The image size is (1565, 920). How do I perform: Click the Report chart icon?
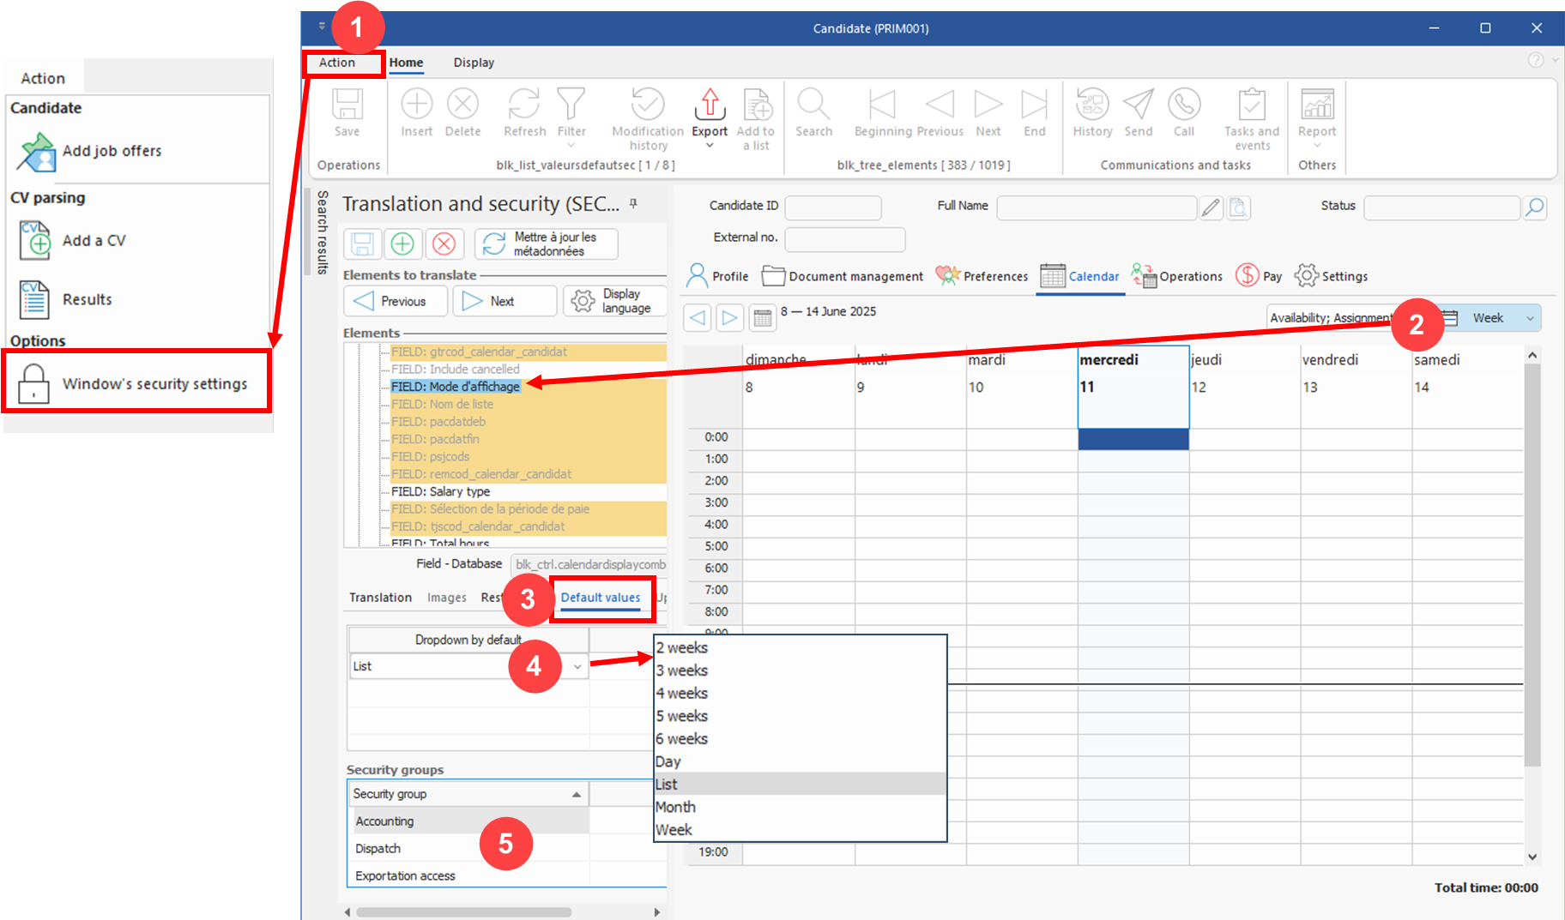coord(1316,105)
